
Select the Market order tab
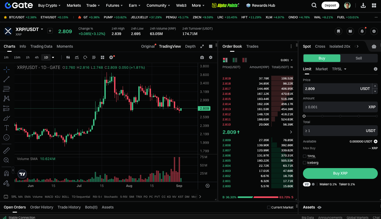pyautogui.click(x=322, y=69)
